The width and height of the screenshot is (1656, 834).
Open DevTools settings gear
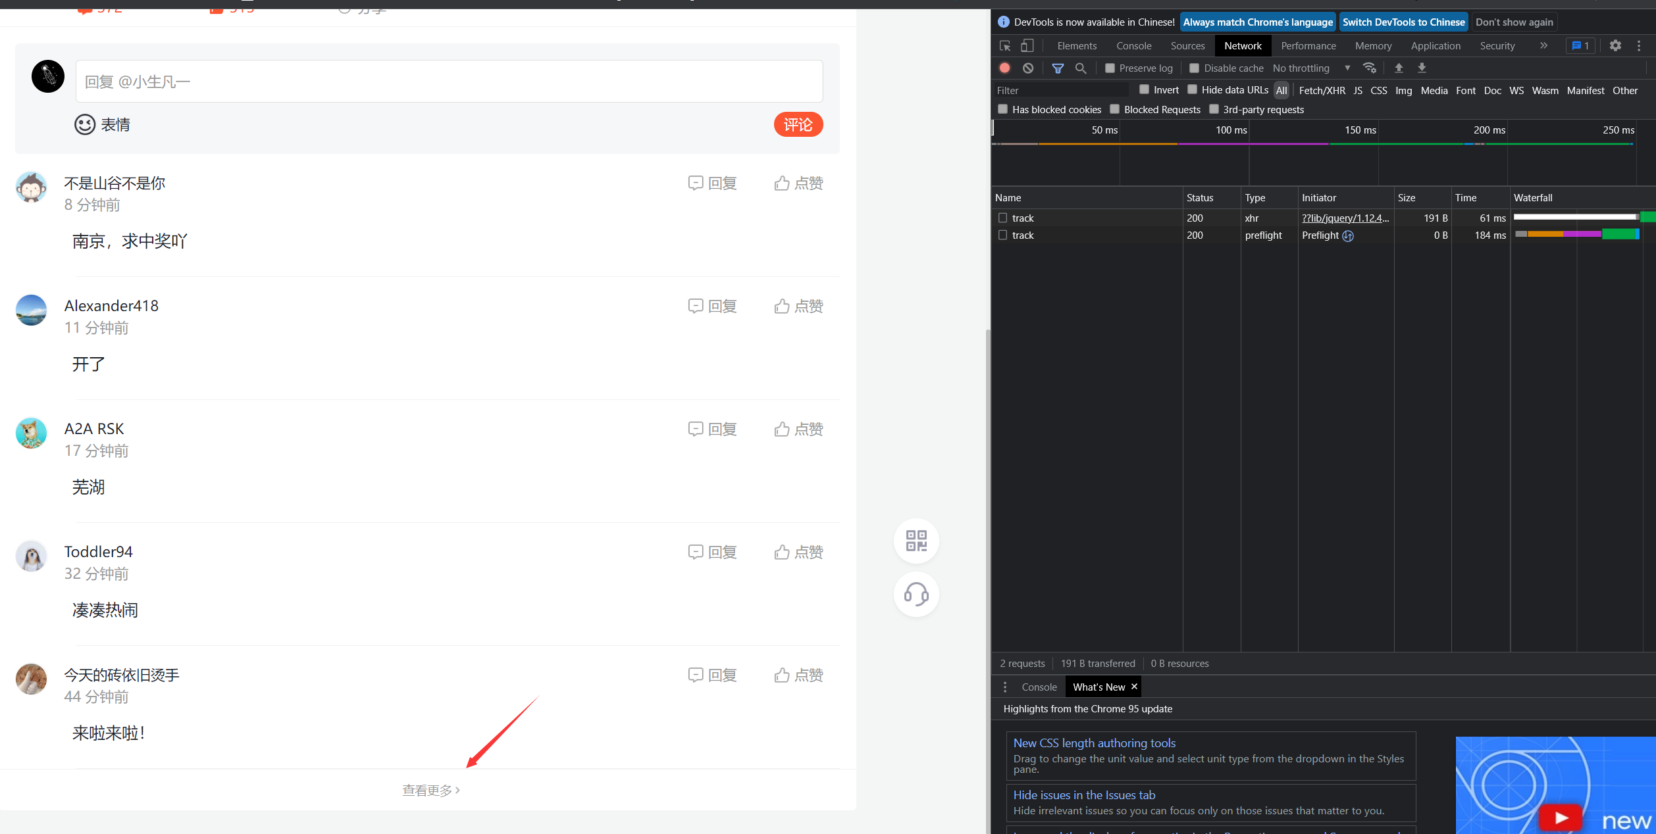point(1615,46)
